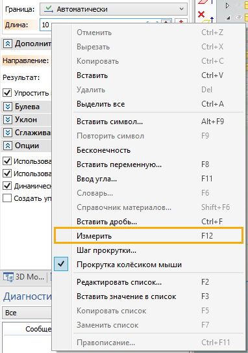
Task: Open Вставить символ... dialog
Action: click(x=149, y=122)
